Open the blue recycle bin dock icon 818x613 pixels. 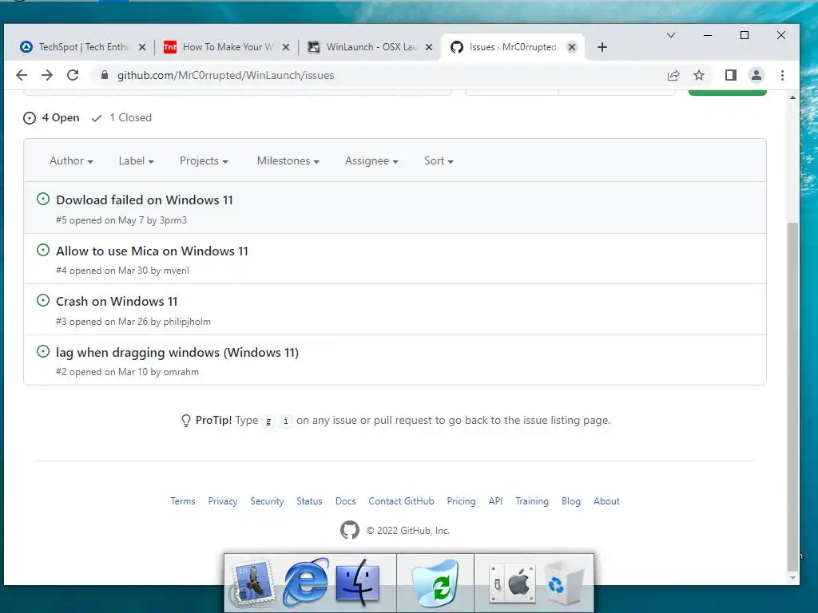coord(435,583)
